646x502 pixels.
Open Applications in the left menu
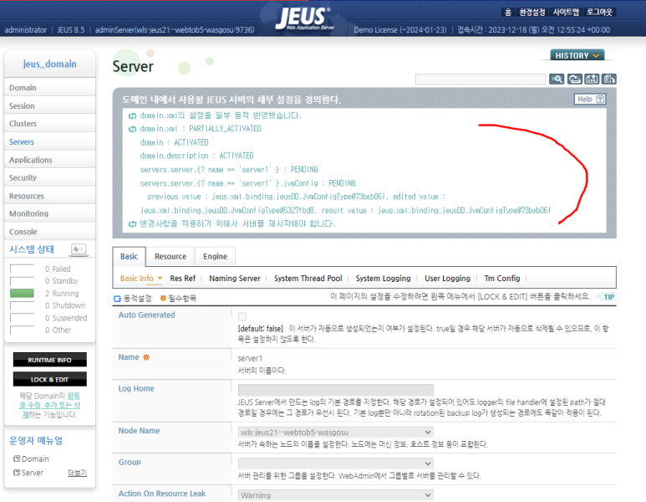[50, 160]
